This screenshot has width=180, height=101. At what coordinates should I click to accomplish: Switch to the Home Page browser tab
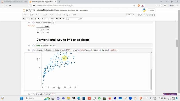[x=14, y=2]
